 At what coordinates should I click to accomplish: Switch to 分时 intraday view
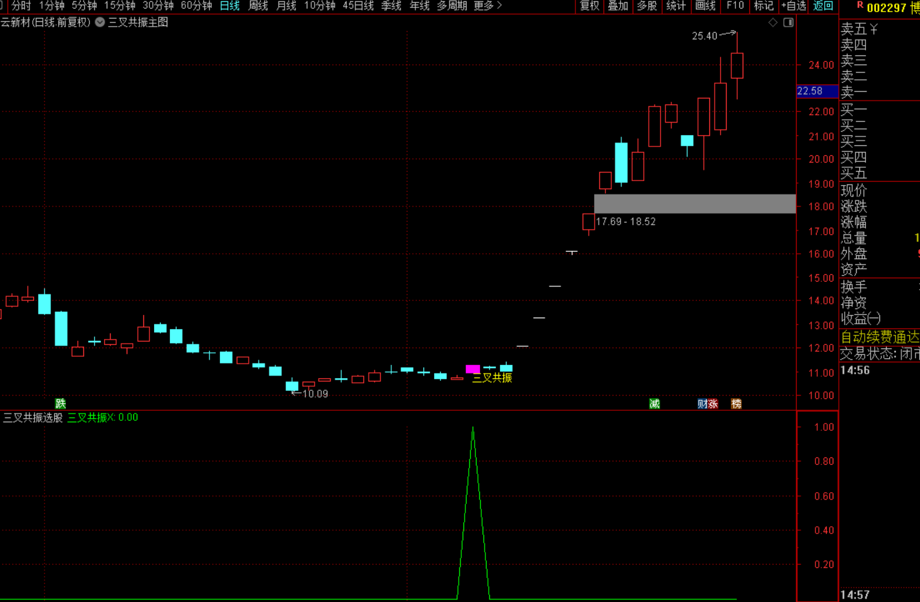click(x=21, y=6)
